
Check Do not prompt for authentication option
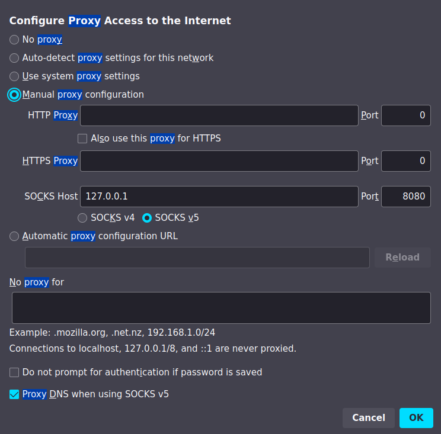(x=14, y=372)
